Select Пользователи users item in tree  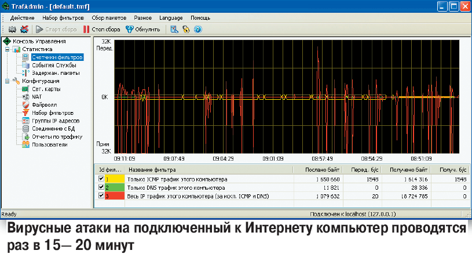tap(49, 144)
